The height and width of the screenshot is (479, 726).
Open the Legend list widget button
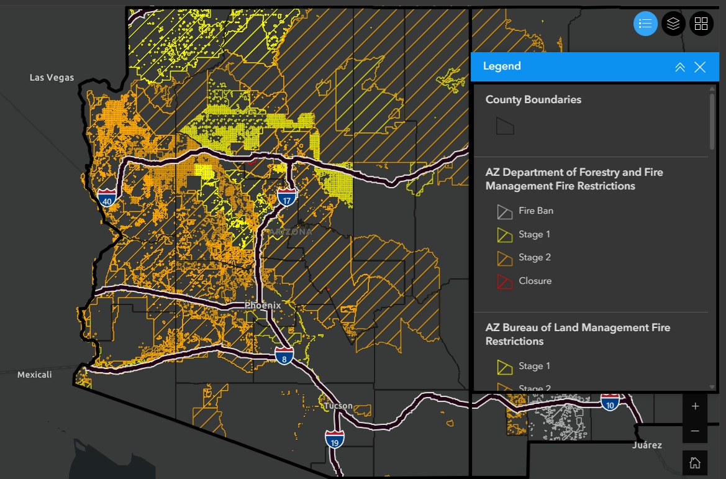[x=645, y=23]
